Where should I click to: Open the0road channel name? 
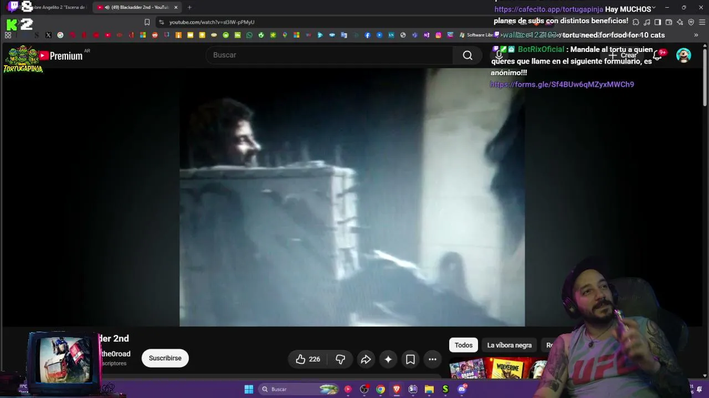[x=116, y=354]
